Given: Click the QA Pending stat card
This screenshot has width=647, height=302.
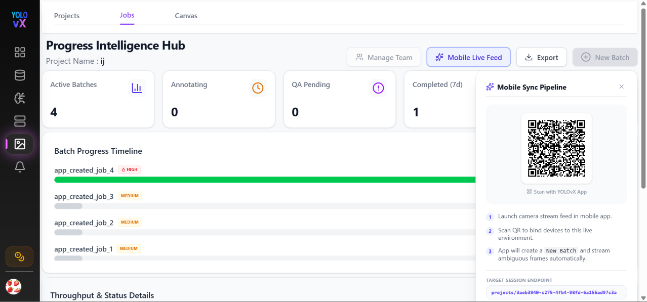Looking at the screenshot, I should point(340,99).
